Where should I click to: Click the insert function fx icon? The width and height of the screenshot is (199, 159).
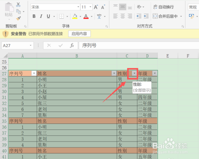pyautogui.click(x=72, y=45)
